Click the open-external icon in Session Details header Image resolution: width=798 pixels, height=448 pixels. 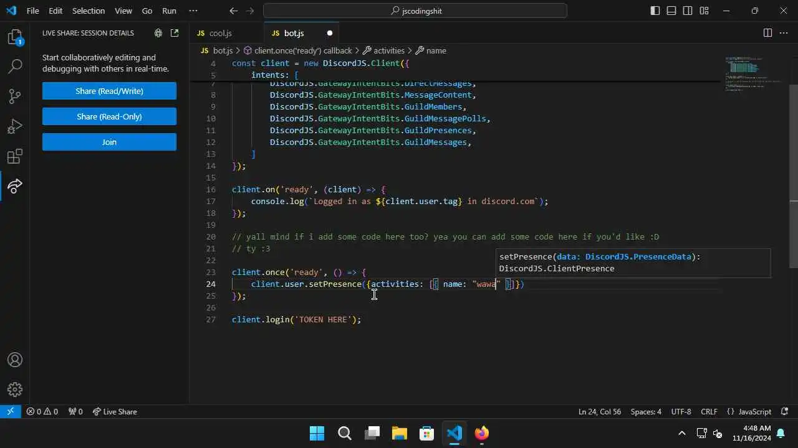point(175,33)
